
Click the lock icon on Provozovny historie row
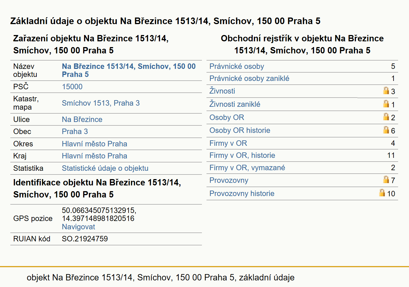[382, 193]
